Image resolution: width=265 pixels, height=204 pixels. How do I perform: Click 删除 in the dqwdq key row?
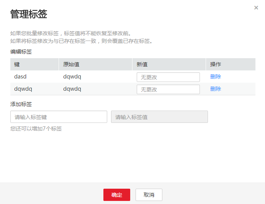216,89
